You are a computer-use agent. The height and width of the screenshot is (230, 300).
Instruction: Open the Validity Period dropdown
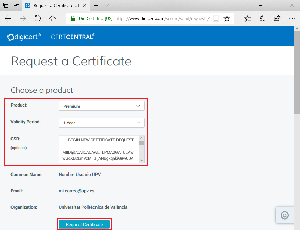pyautogui.click(x=102, y=123)
